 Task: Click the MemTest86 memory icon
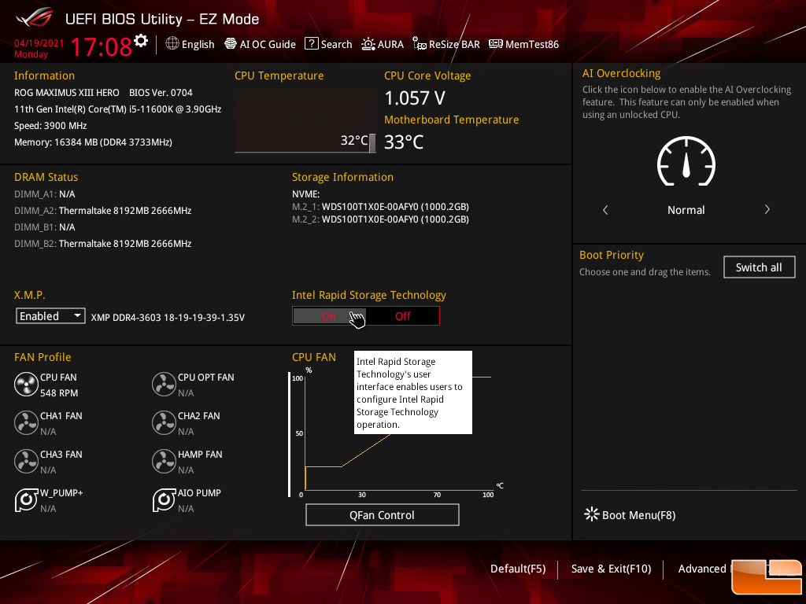pos(496,44)
